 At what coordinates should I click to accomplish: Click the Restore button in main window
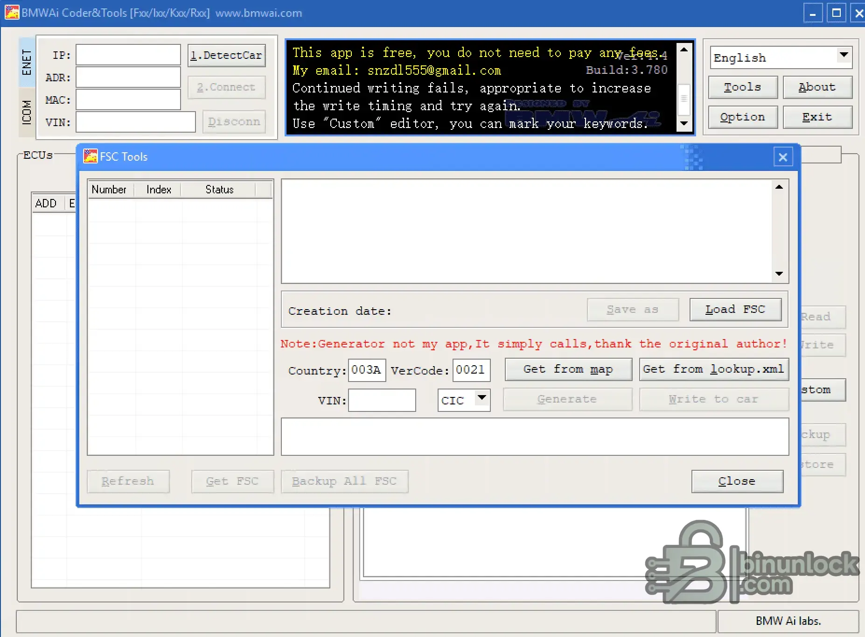click(x=823, y=465)
